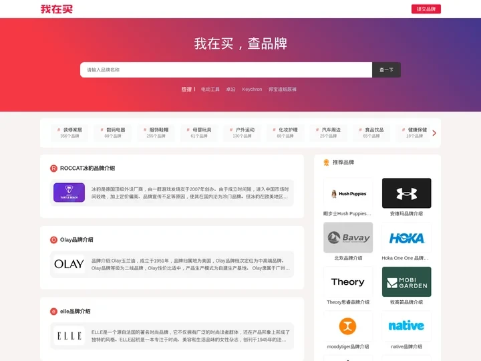This screenshot has height=361, width=481.
Task: Open 北欧品牌介绍 caption link
Action: (x=348, y=258)
